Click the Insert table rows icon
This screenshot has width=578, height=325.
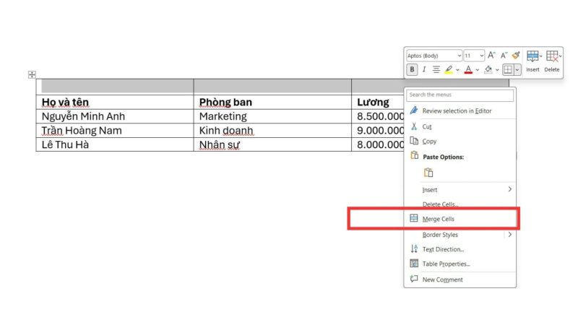(x=532, y=56)
